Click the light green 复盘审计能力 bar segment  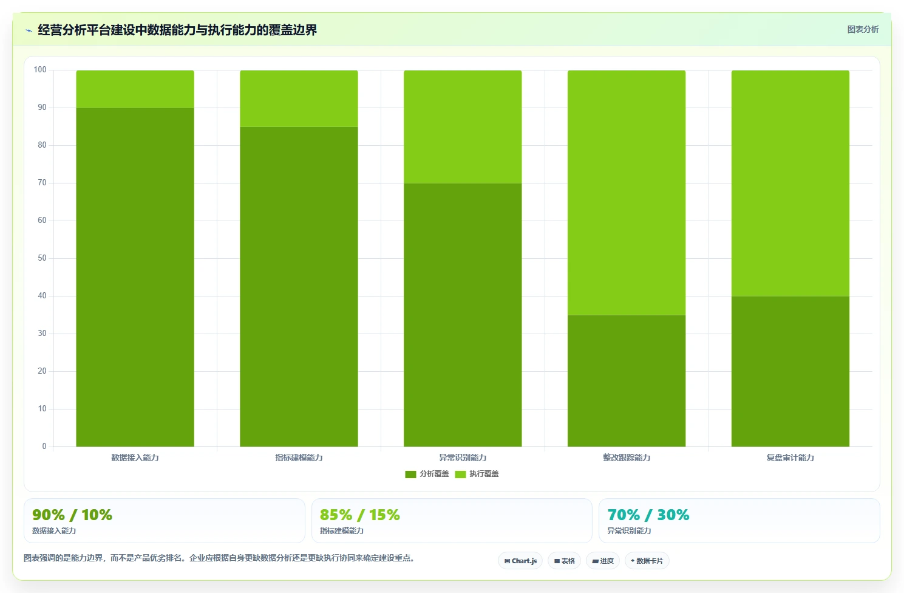[x=790, y=183]
